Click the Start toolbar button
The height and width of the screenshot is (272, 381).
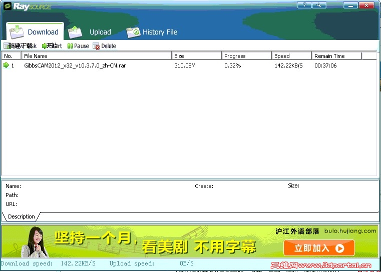point(52,46)
